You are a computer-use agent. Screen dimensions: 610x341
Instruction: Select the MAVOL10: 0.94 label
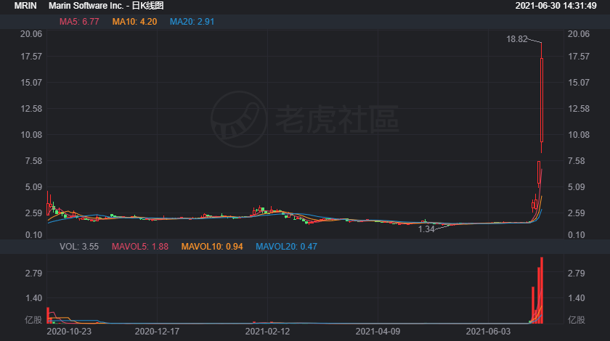[212, 247]
